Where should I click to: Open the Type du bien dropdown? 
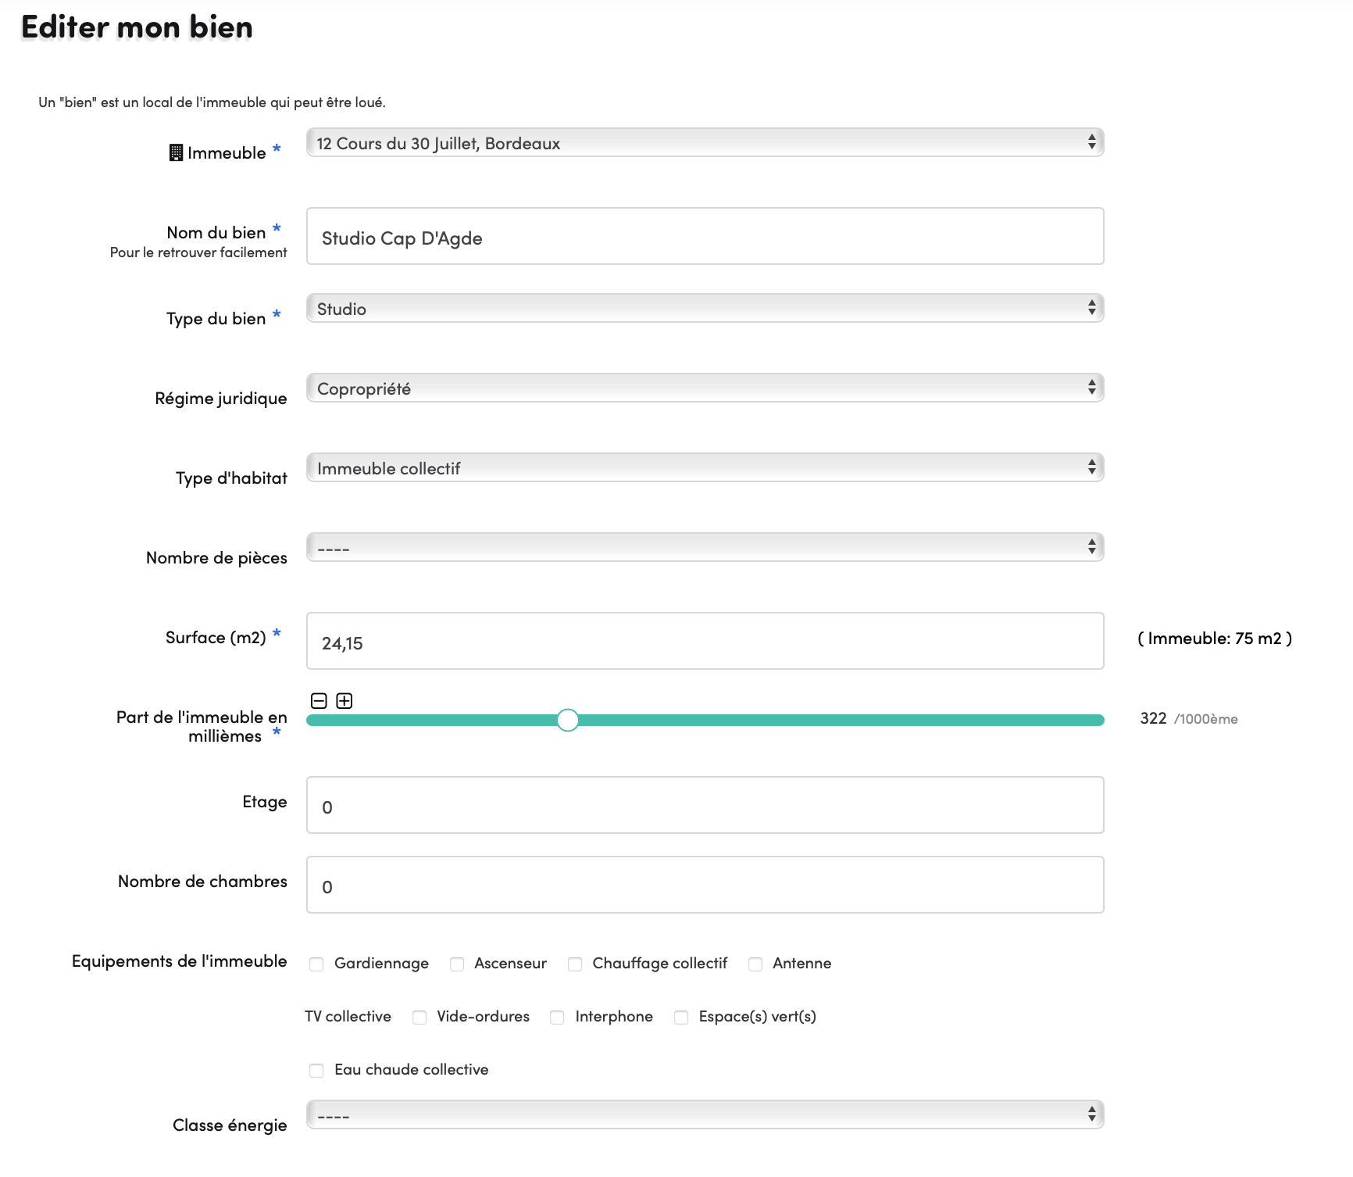point(705,309)
